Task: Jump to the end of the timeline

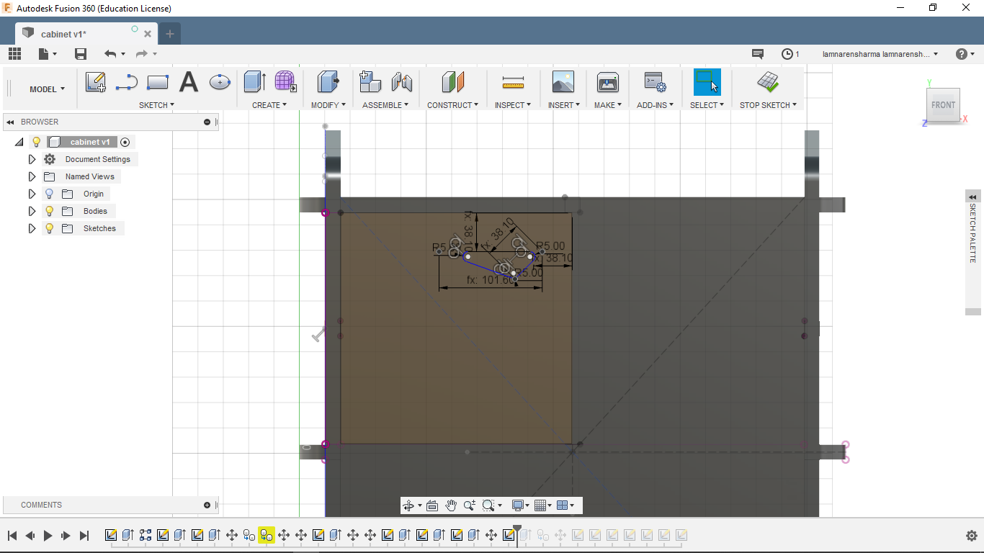Action: click(x=84, y=535)
